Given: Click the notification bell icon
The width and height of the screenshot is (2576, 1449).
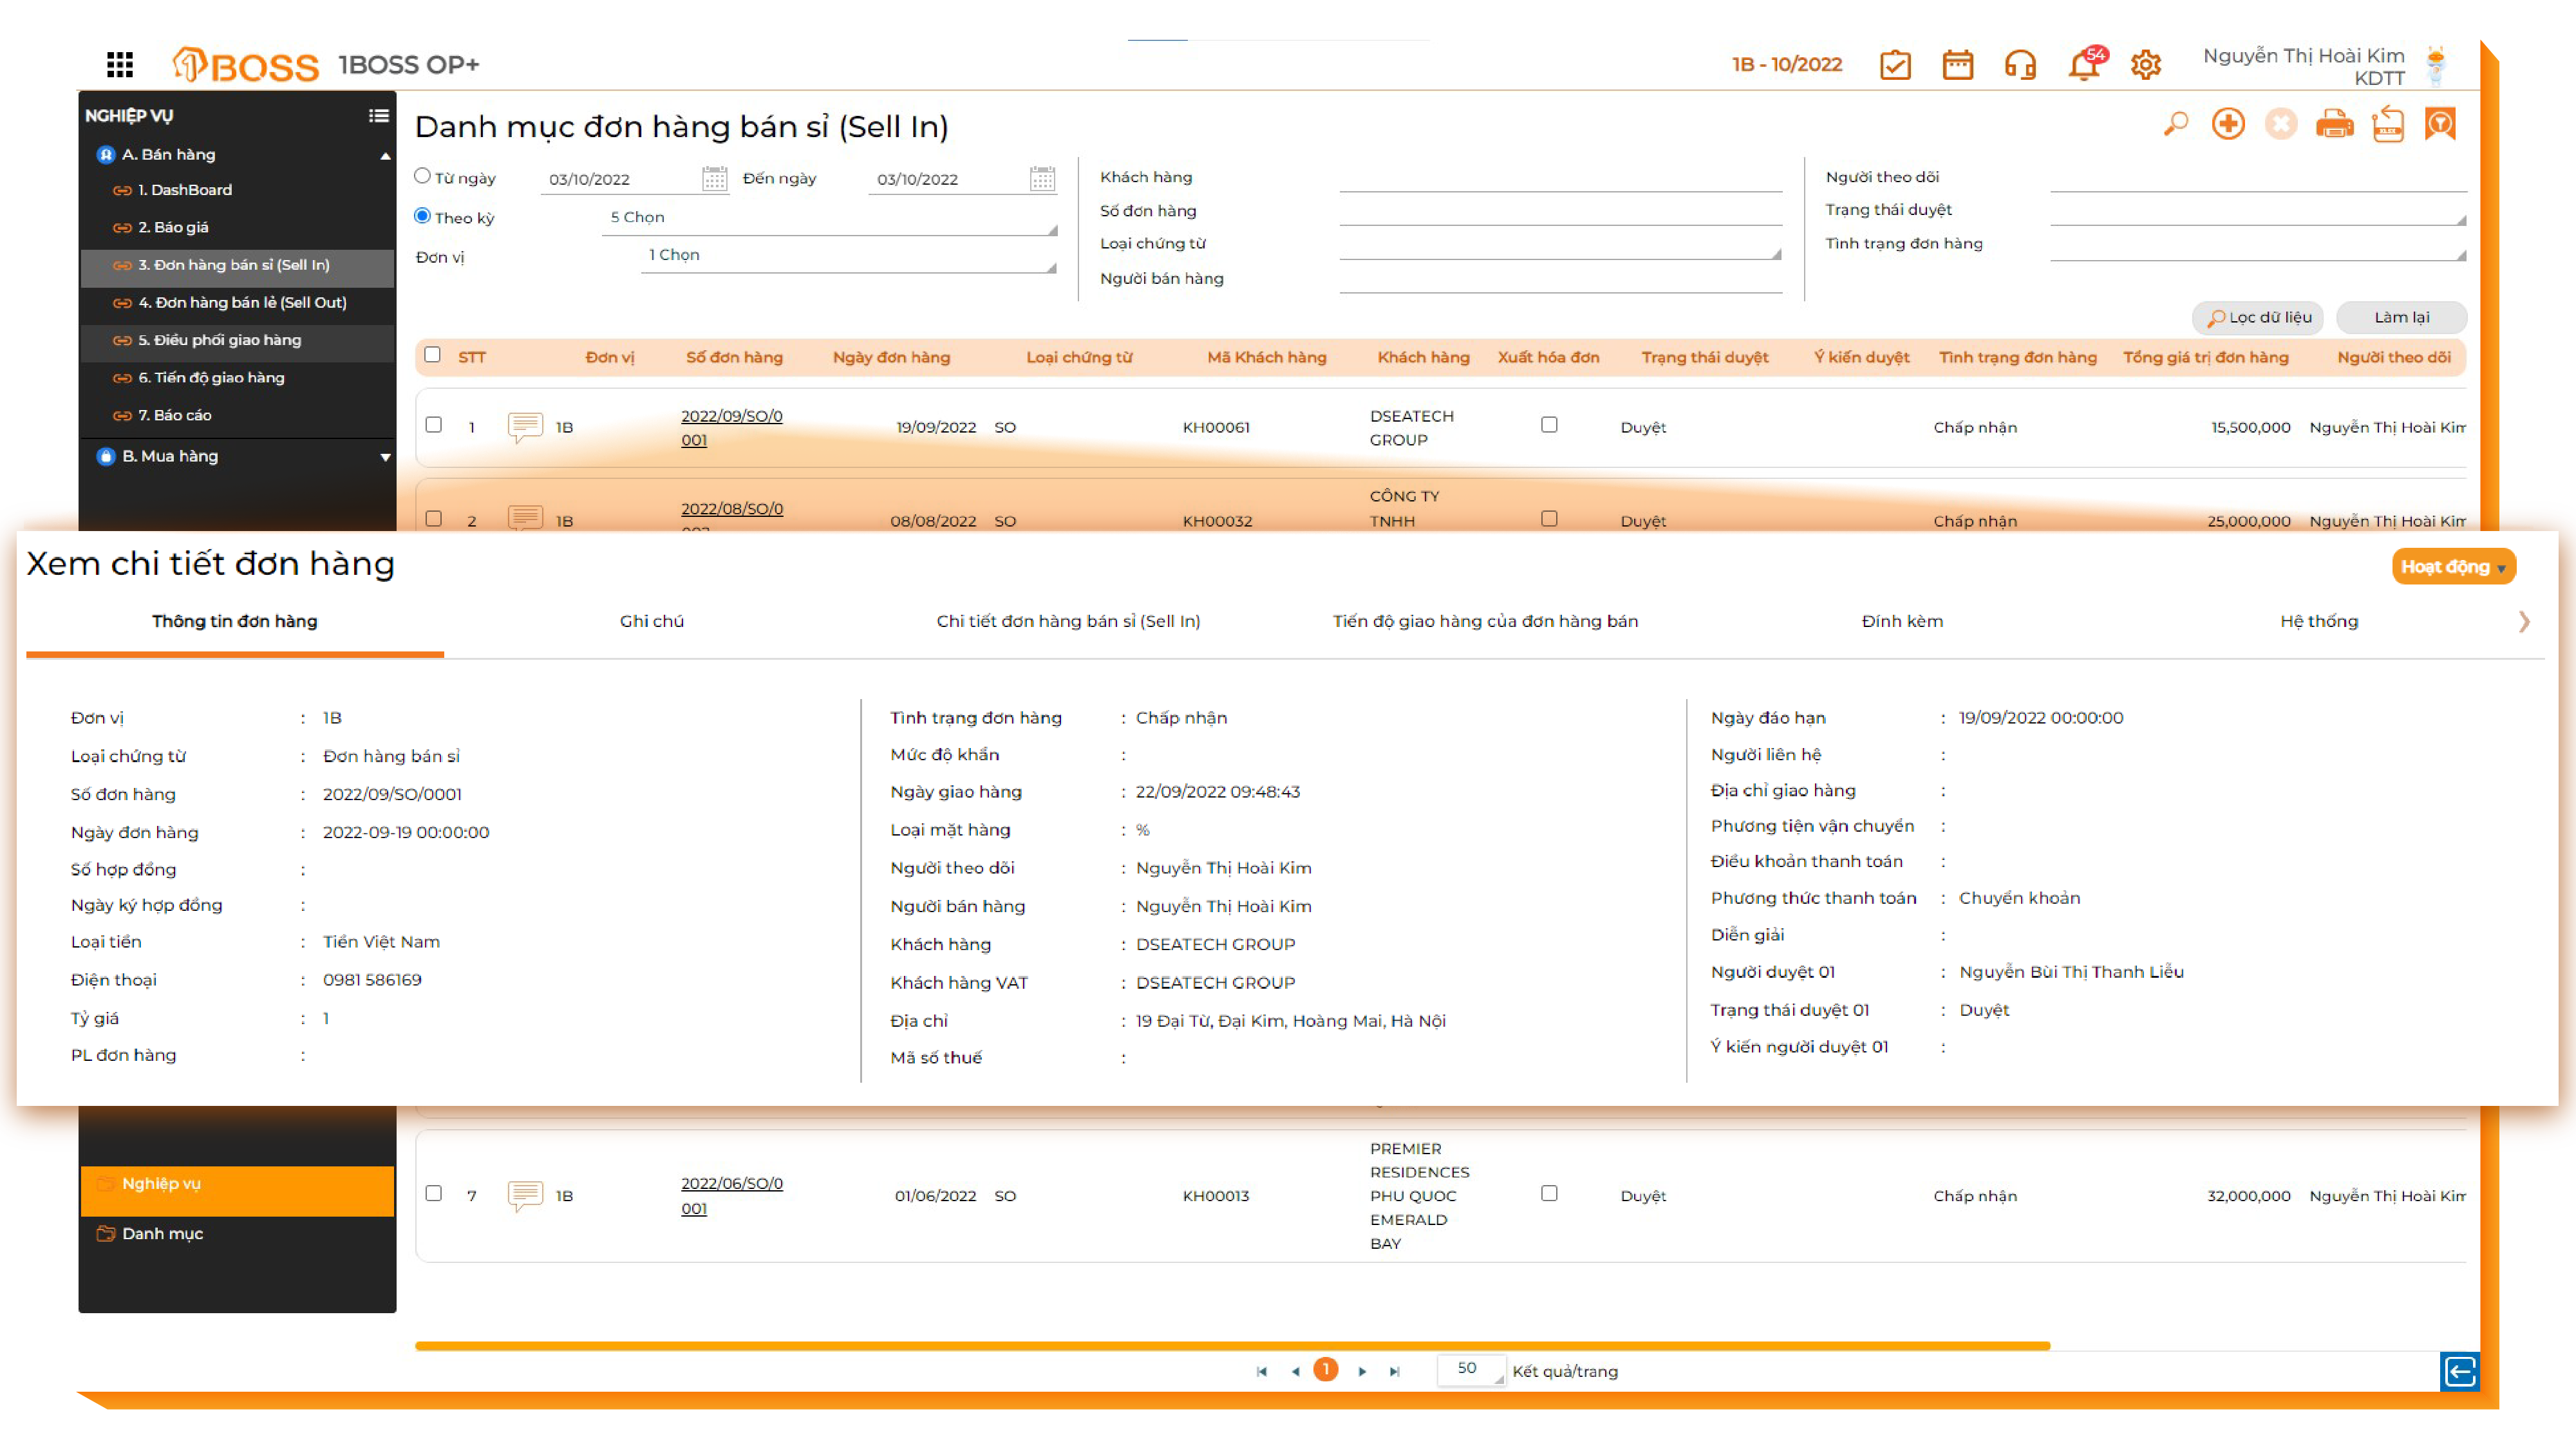Looking at the screenshot, I should click(x=2084, y=65).
